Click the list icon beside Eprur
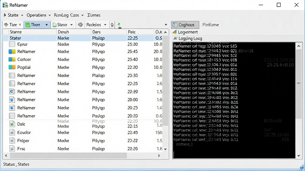Viewport: 305px width, 171px height. [x=12, y=44]
